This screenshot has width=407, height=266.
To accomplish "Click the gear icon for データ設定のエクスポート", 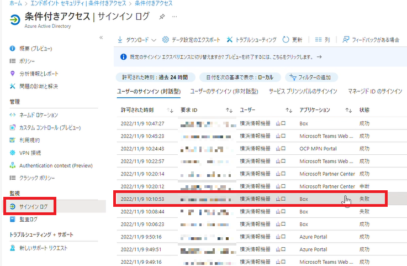I will point(165,39).
